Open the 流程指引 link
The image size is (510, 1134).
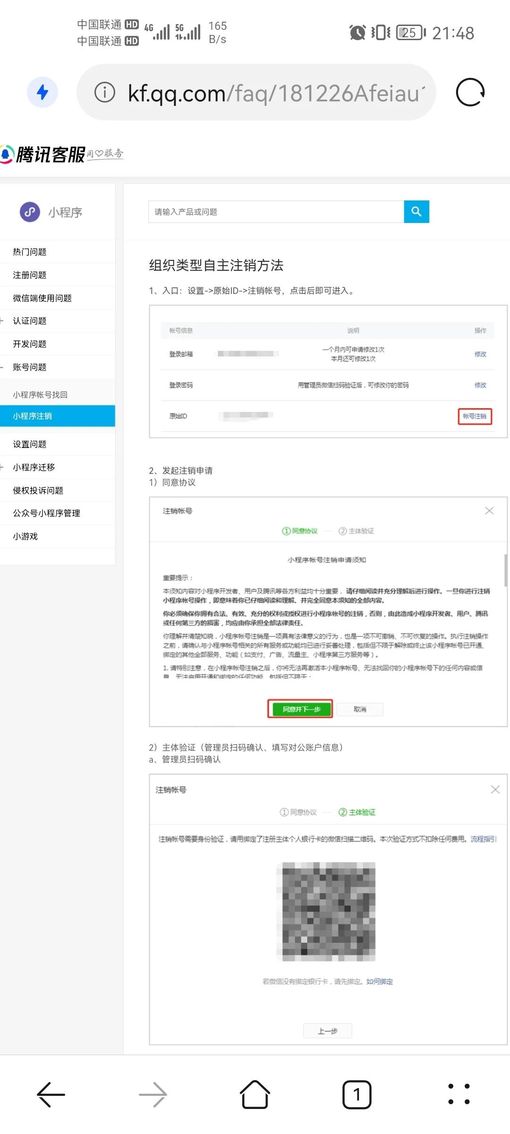tap(484, 839)
